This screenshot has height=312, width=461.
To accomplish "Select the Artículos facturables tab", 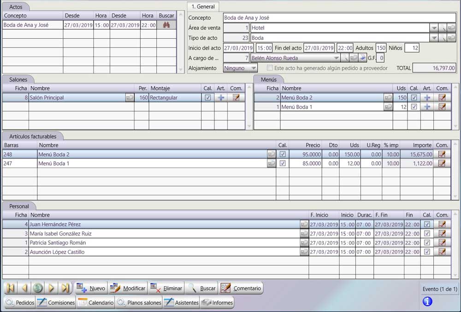I will point(33,137).
